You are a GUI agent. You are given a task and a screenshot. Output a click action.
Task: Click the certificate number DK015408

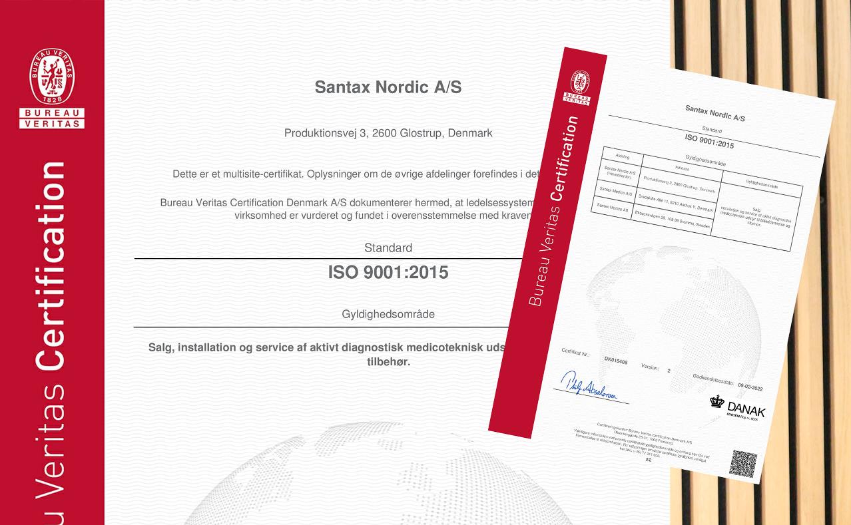click(x=615, y=359)
